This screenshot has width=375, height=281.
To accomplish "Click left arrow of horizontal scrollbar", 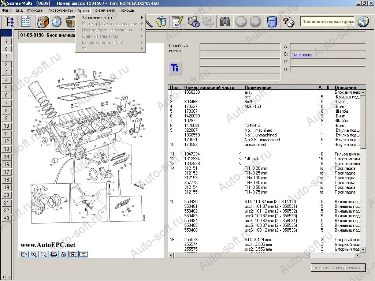I will click(x=171, y=255).
